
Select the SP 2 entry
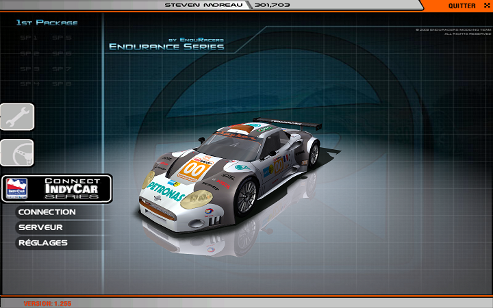pos(29,53)
